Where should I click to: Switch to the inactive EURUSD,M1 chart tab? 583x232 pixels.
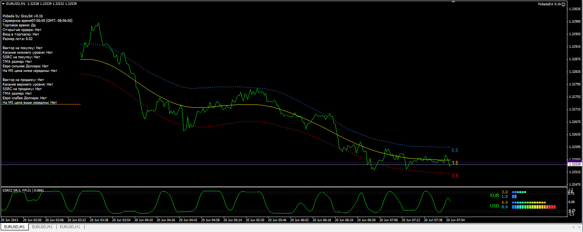pos(42,227)
